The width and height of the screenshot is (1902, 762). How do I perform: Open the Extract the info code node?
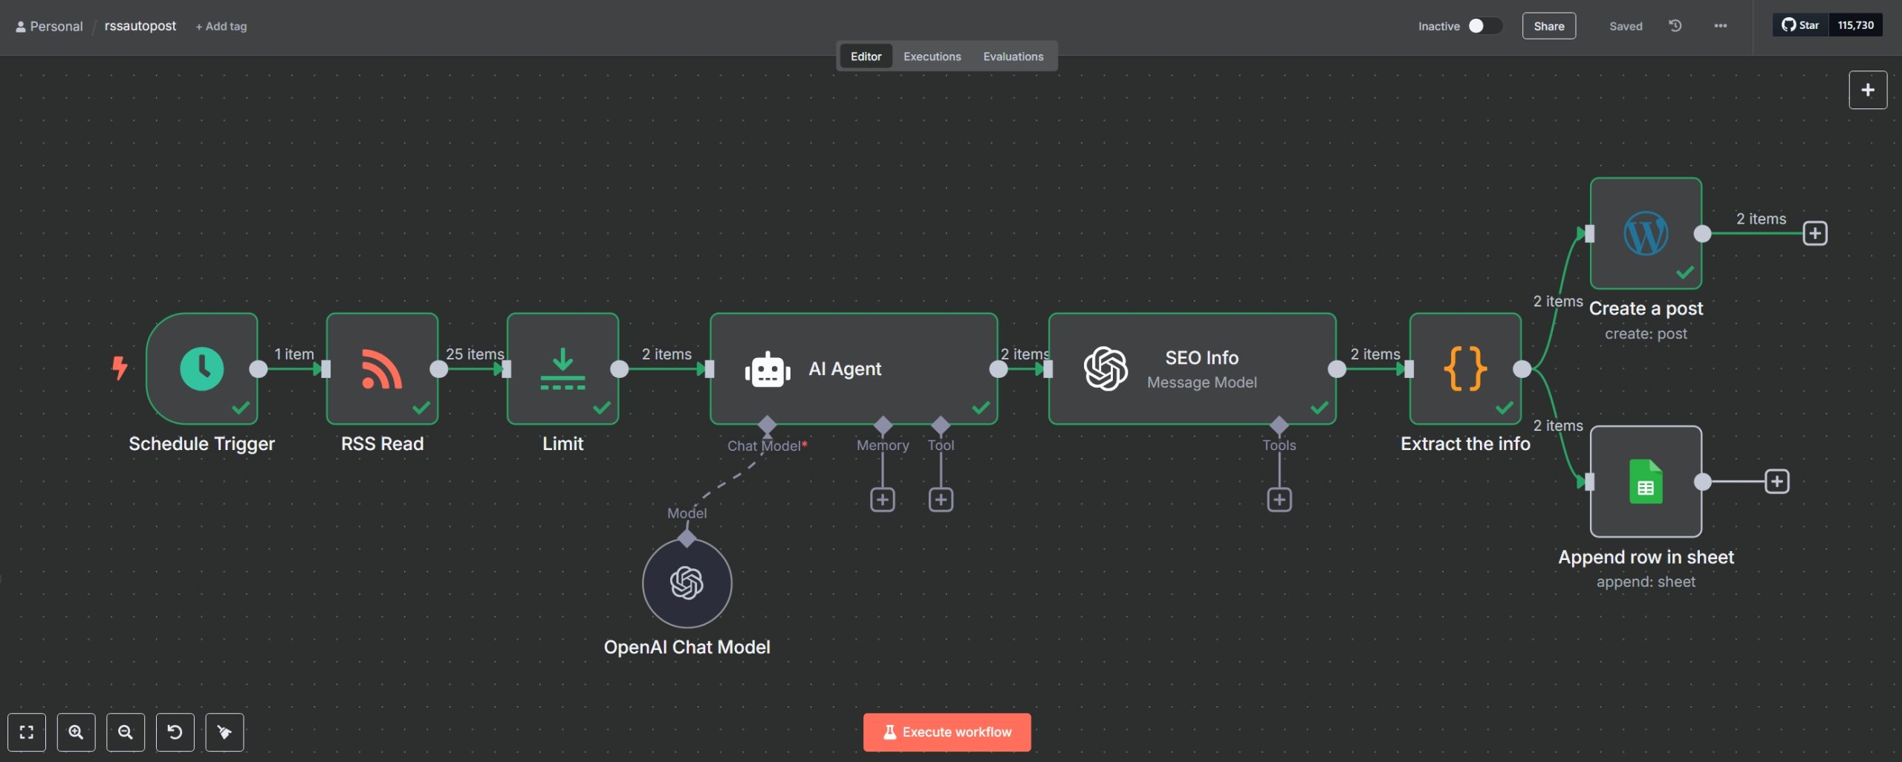pos(1464,368)
